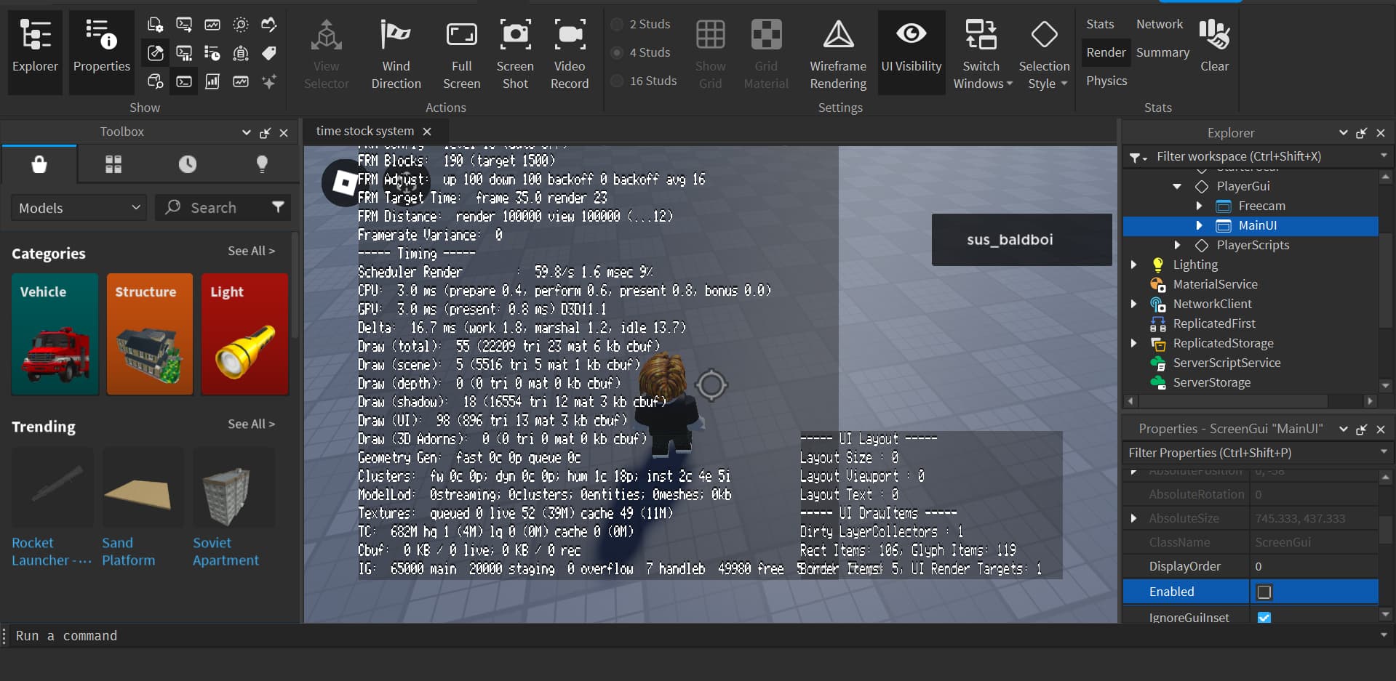Switch to the time stock system tab
Image resolution: width=1396 pixels, height=681 pixels.
(x=365, y=132)
